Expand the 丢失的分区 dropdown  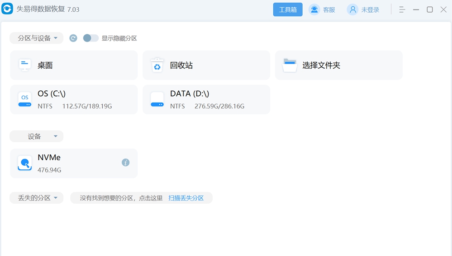[x=37, y=198]
